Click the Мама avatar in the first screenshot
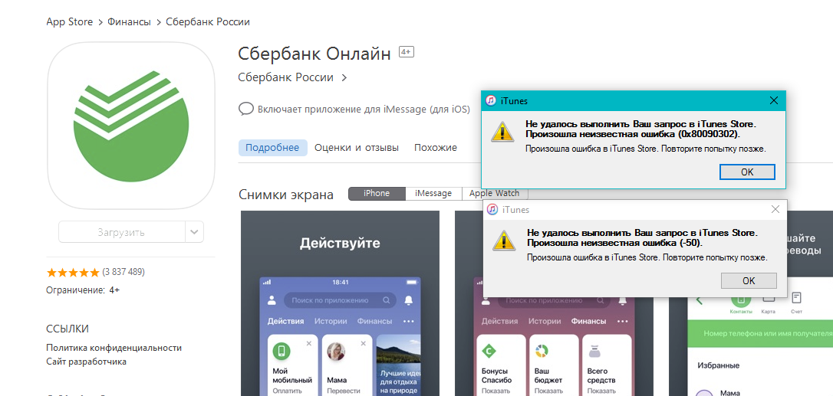The height and width of the screenshot is (396, 833). (336, 352)
